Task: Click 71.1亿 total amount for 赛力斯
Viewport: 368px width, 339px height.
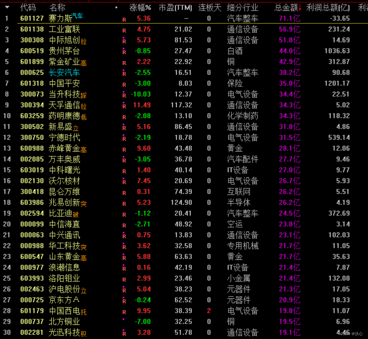Action: click(x=289, y=18)
